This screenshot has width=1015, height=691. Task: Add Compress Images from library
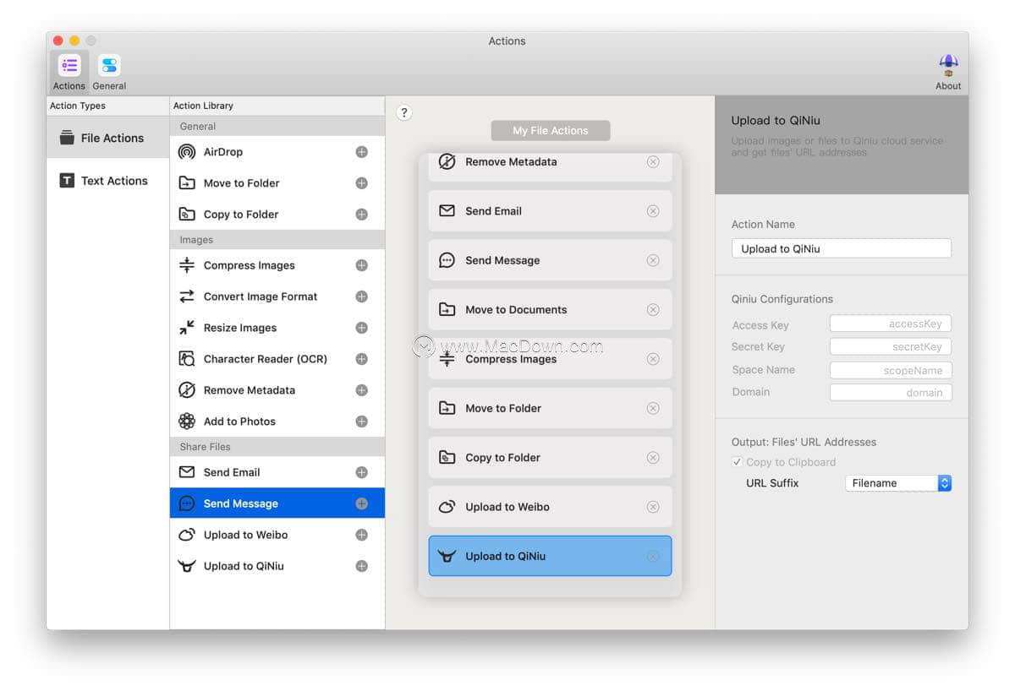coord(362,265)
